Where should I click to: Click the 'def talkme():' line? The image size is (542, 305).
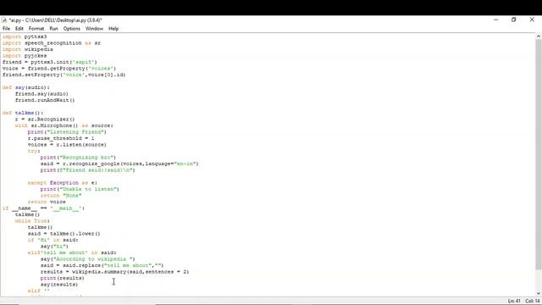pos(23,113)
